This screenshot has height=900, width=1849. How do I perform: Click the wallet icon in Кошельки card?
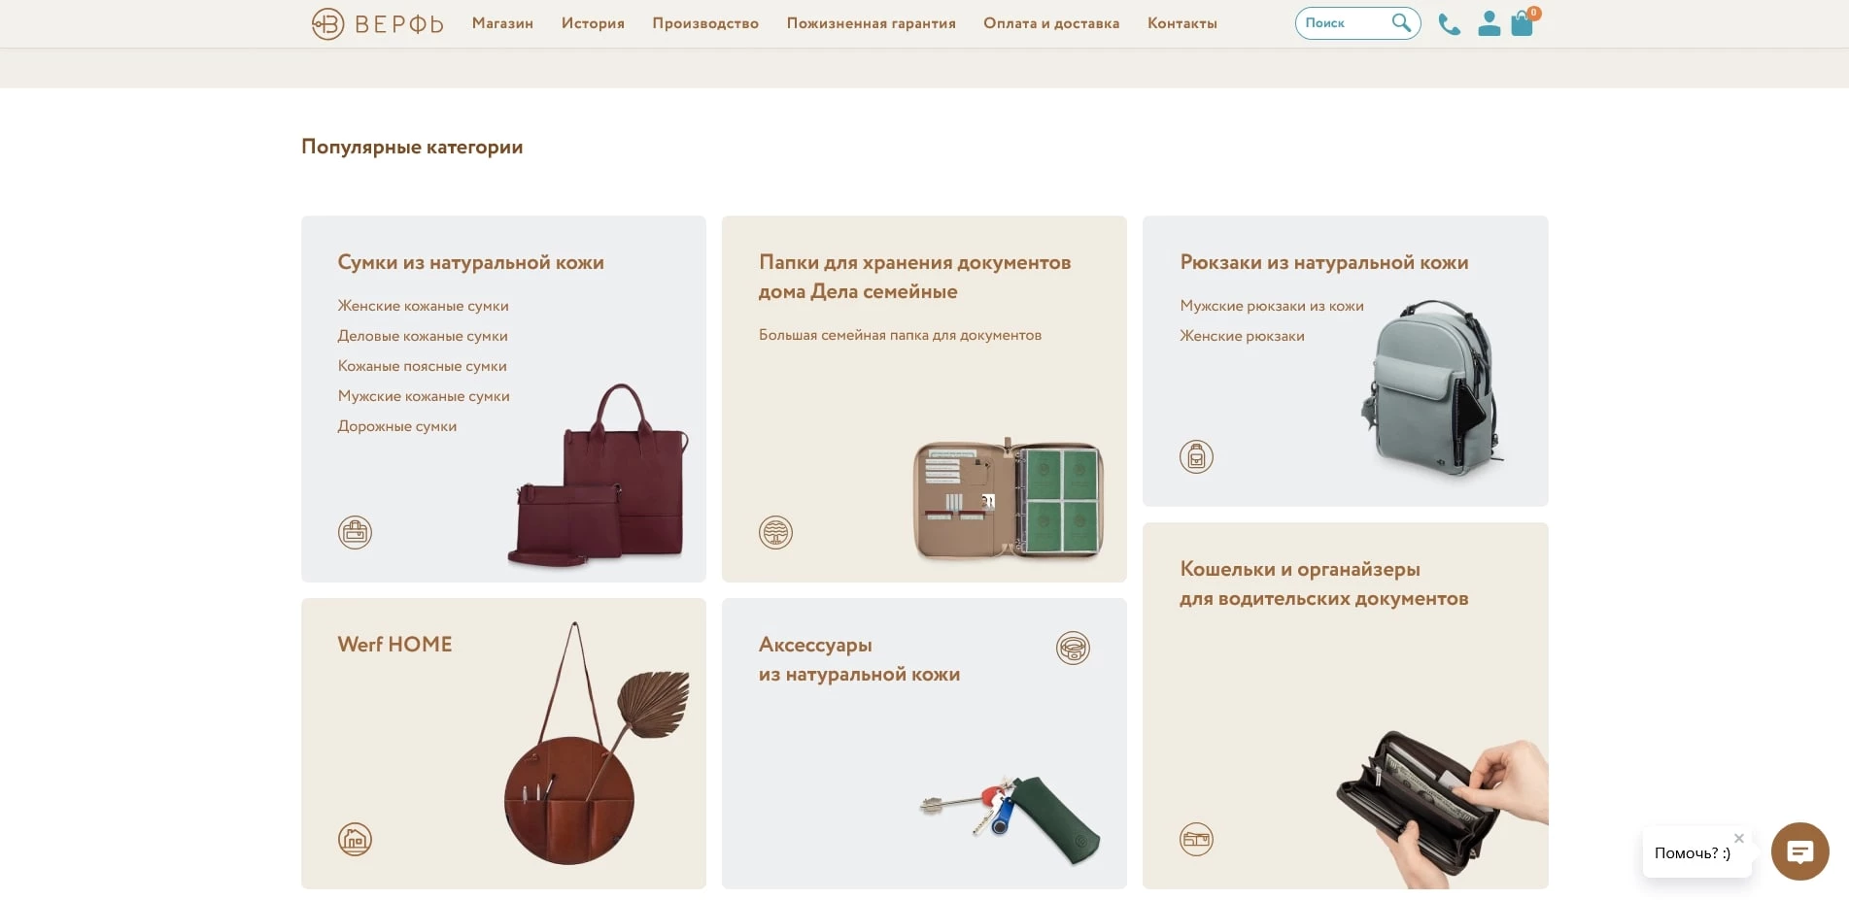pyautogui.click(x=1196, y=839)
